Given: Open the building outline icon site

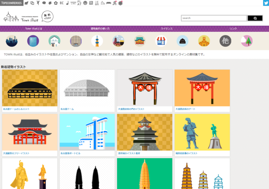Looking at the screenshot, I should click(x=103, y=3).
